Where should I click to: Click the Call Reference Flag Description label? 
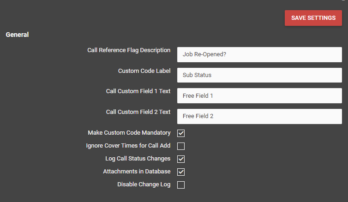click(x=129, y=50)
